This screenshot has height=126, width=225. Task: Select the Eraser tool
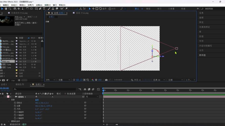[x=57, y=9]
